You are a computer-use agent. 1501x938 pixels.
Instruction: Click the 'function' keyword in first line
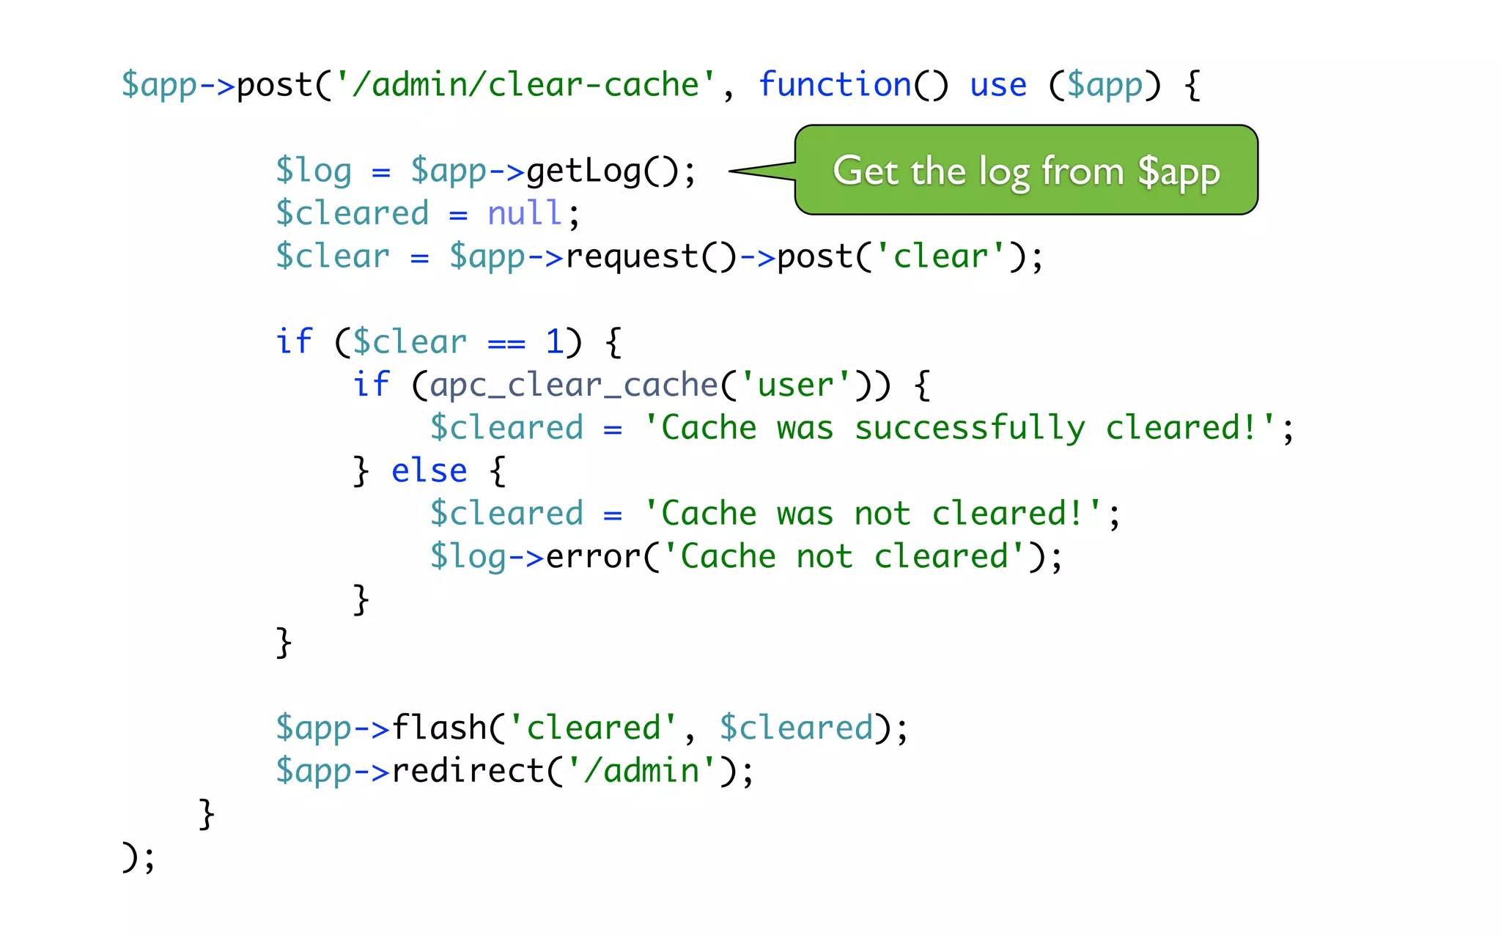pos(835,85)
